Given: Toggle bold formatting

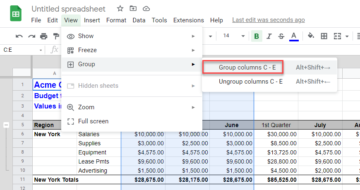Looking at the screenshot, I should click(257, 36).
